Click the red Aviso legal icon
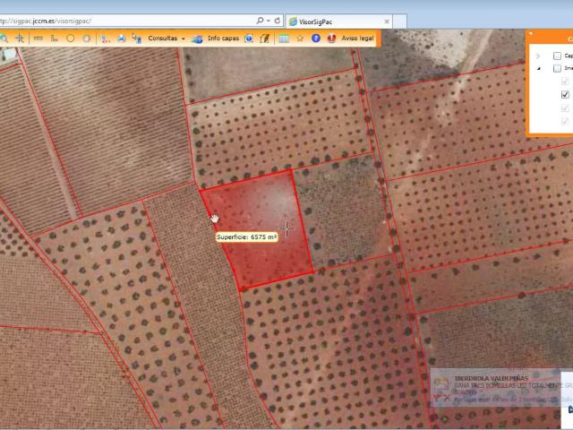 [x=332, y=39]
